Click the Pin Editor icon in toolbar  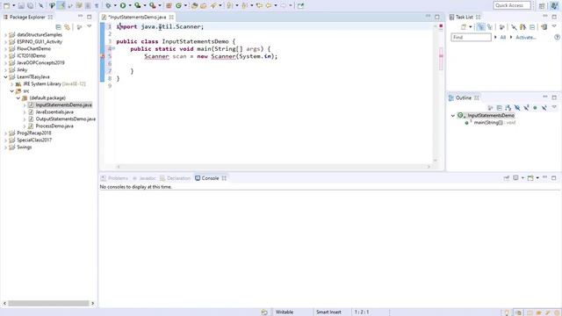click(300, 5)
